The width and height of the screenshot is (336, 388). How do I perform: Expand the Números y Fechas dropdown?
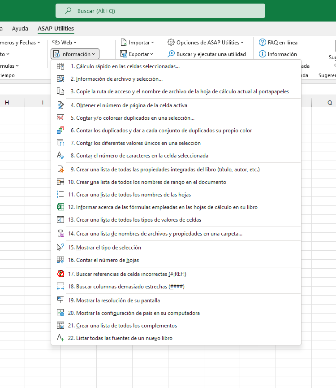click(20, 42)
